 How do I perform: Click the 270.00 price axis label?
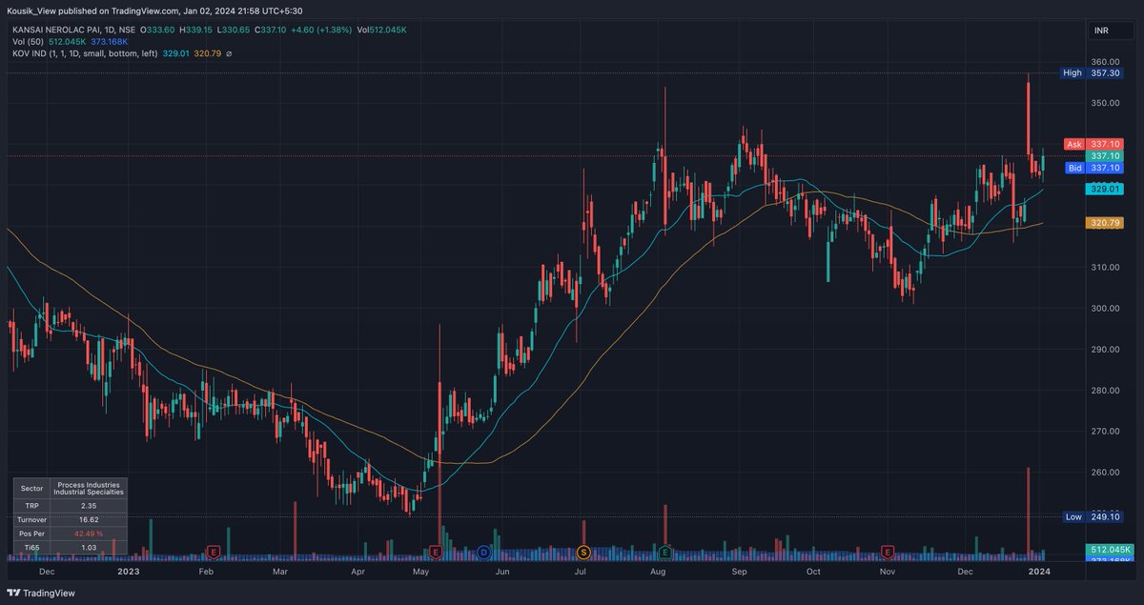pos(1105,432)
